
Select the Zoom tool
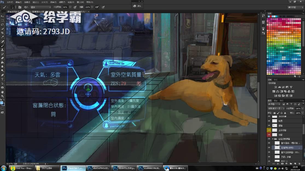tap(2, 96)
